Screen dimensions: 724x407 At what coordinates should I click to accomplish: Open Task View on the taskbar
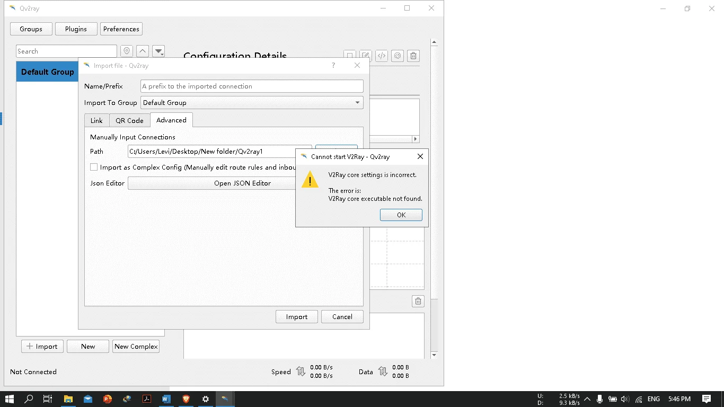pyautogui.click(x=48, y=399)
